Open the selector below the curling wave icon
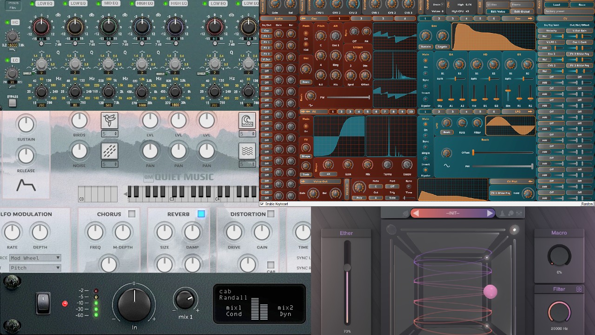The height and width of the screenshot is (335, 595). click(x=247, y=134)
